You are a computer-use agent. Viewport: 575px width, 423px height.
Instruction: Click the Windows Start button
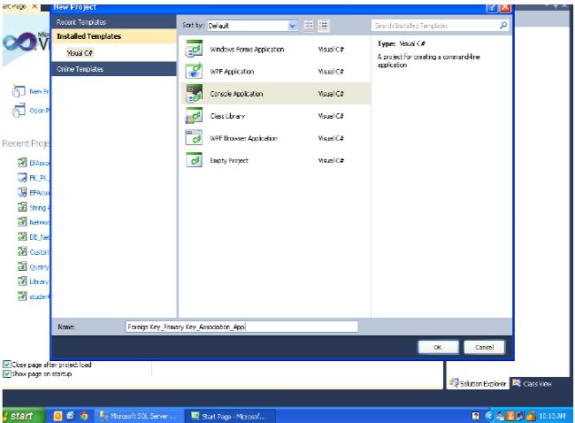click(x=23, y=416)
